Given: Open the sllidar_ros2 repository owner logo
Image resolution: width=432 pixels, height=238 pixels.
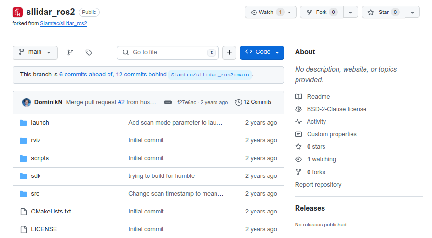Looking at the screenshot, I should pyautogui.click(x=17, y=12).
